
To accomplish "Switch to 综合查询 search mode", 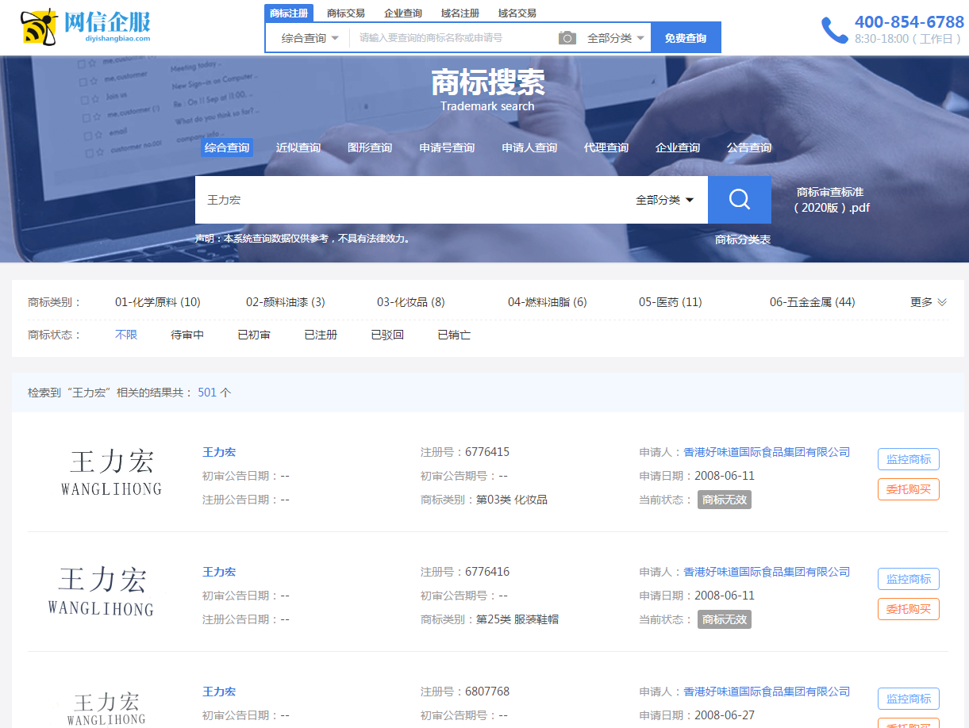I will point(227,148).
